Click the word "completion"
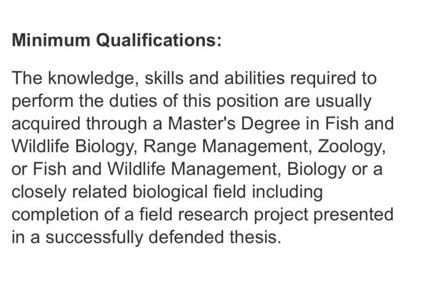Viewport: 443px width, 287px height. (55, 215)
